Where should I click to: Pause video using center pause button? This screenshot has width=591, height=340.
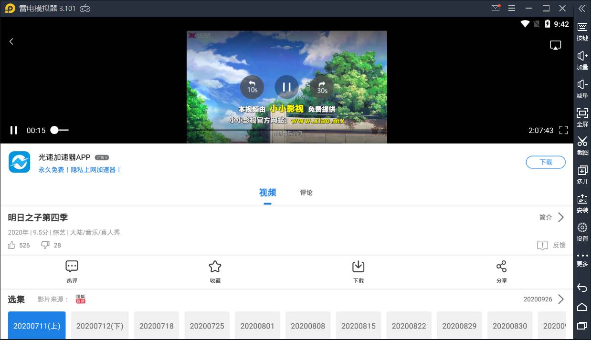tap(286, 87)
